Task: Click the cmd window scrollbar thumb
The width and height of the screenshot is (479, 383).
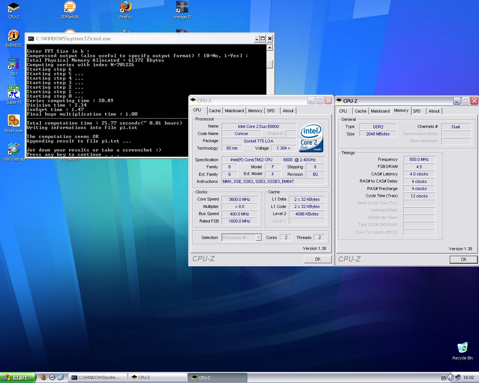Action: click(270, 64)
